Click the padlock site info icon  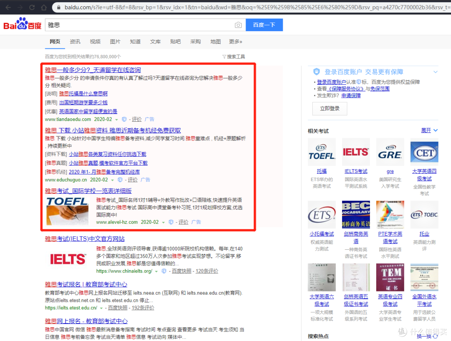(x=59, y=7)
